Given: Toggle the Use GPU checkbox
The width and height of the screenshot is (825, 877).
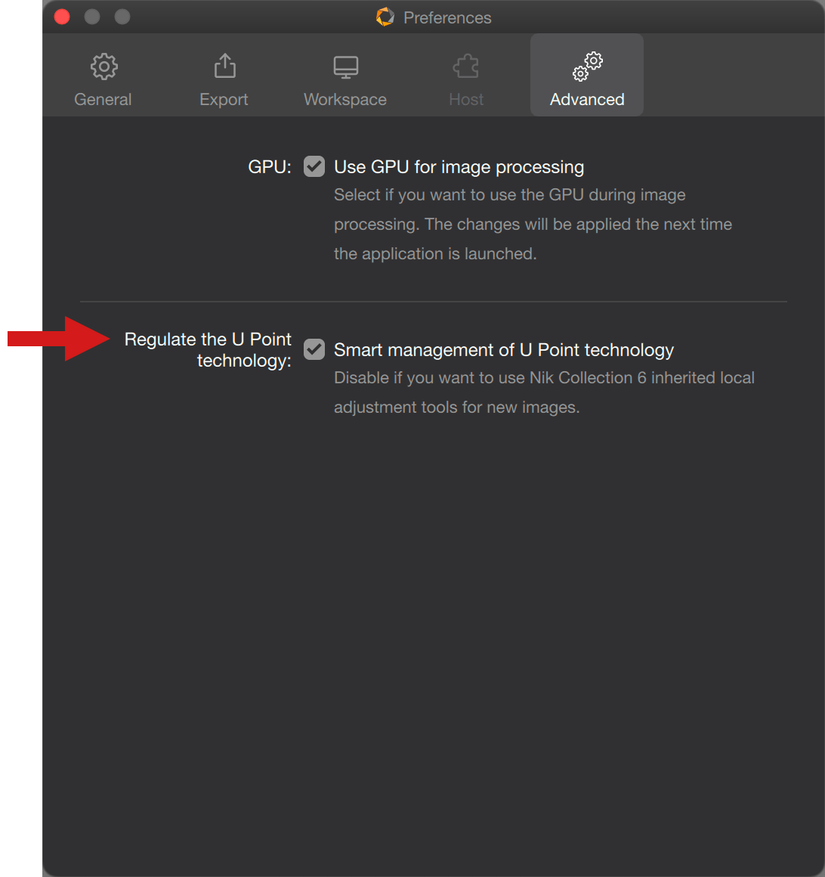Looking at the screenshot, I should [x=314, y=166].
